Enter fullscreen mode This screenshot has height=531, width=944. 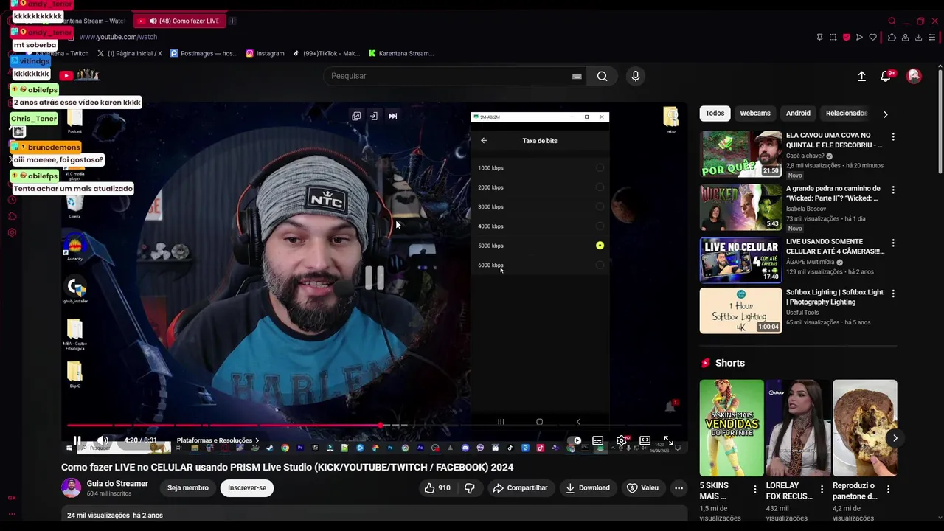coord(668,441)
